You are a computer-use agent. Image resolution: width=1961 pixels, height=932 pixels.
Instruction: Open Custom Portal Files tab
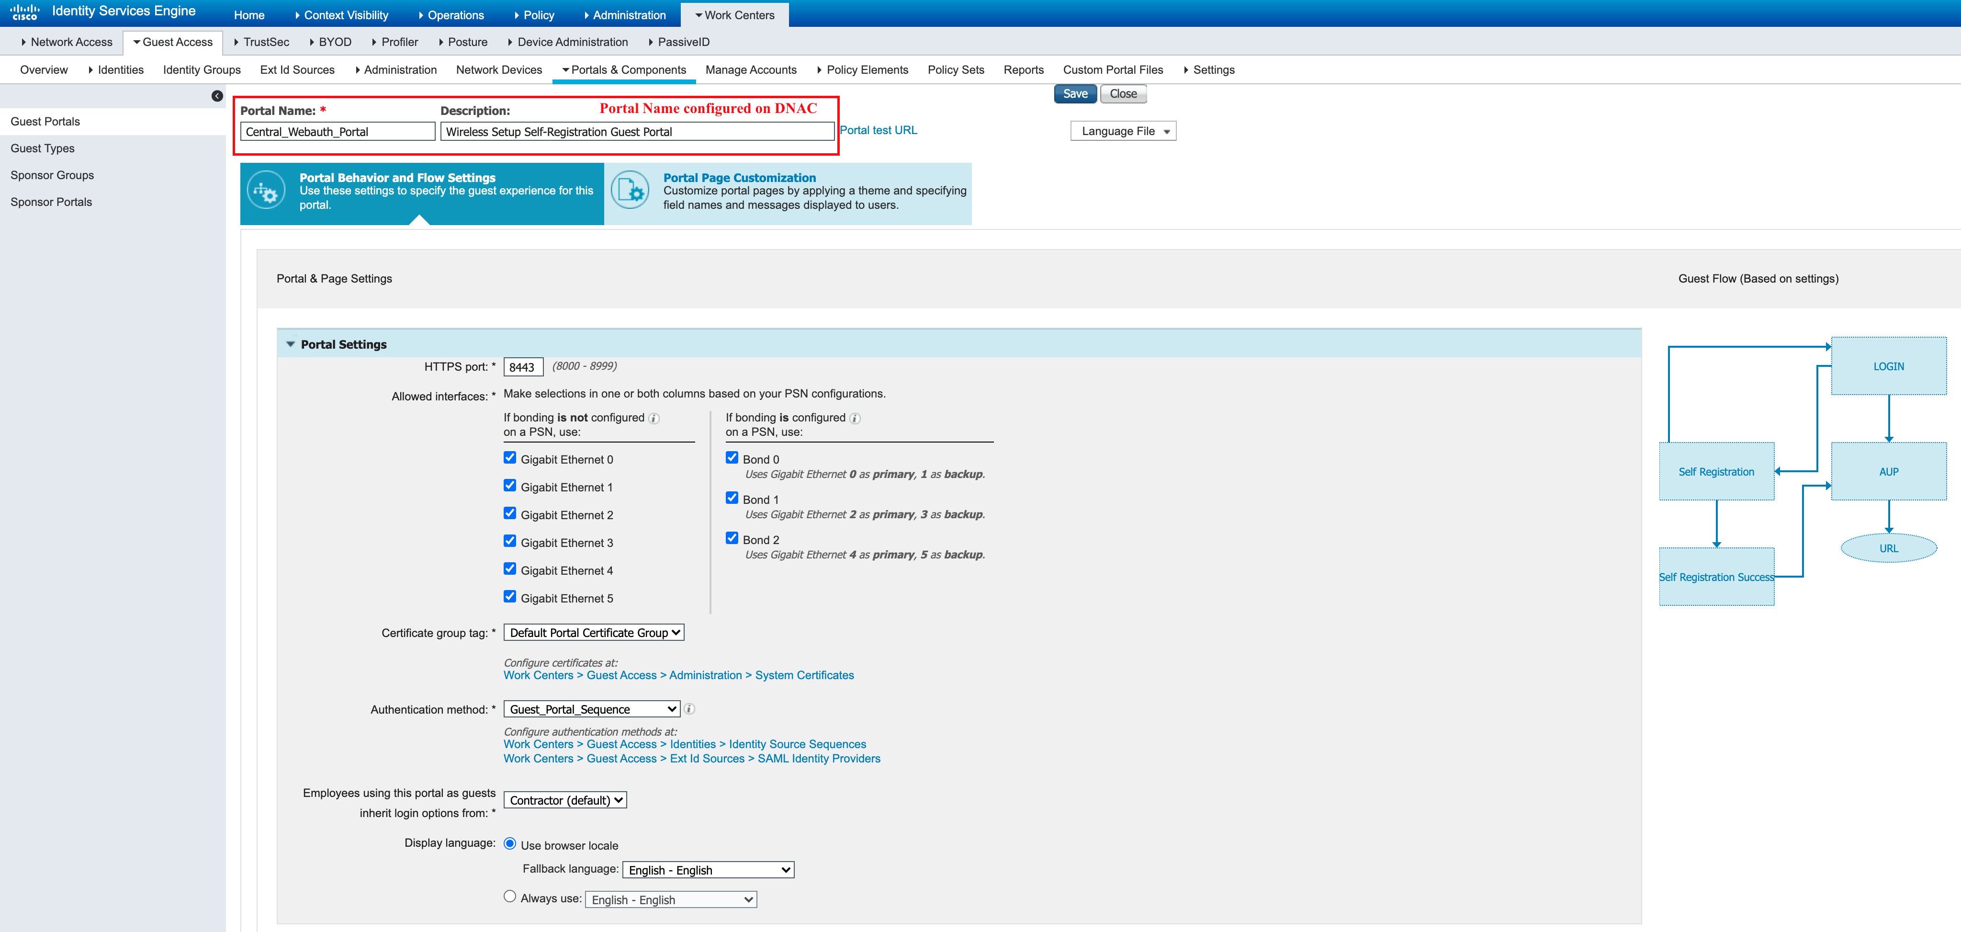pos(1113,70)
